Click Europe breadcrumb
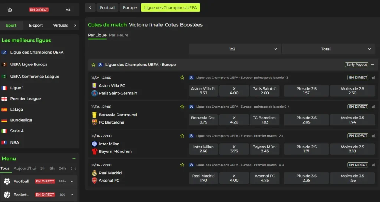Viewport: 380px width, 202px height. point(130,7)
